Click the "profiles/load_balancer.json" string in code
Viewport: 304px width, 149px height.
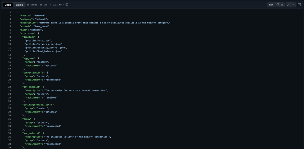pos(44,51)
